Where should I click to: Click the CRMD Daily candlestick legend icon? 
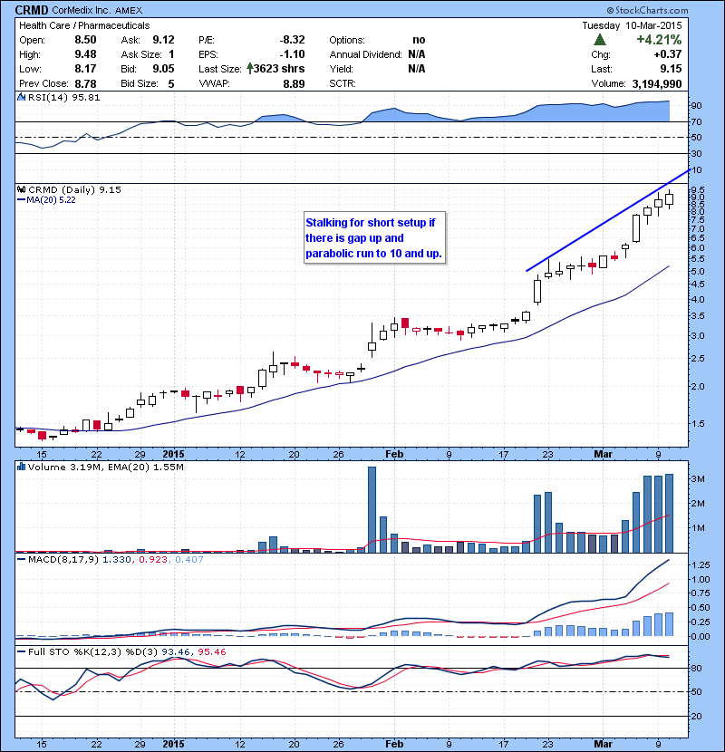click(21, 189)
